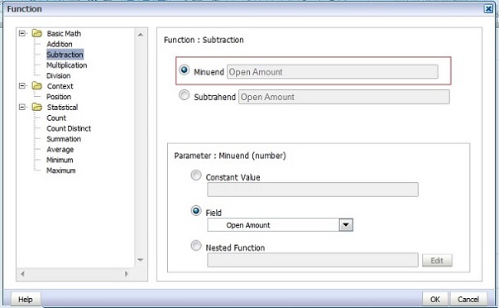This screenshot has height=308, width=499.
Task: Choose the Constant Value radio button
Action: (196, 176)
